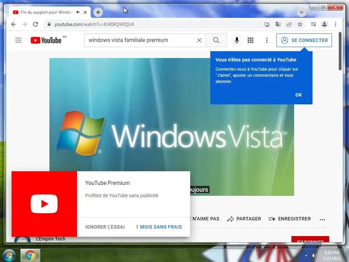Dismiss the sign-in tooltip with OK
The width and height of the screenshot is (349, 262).
click(x=299, y=95)
